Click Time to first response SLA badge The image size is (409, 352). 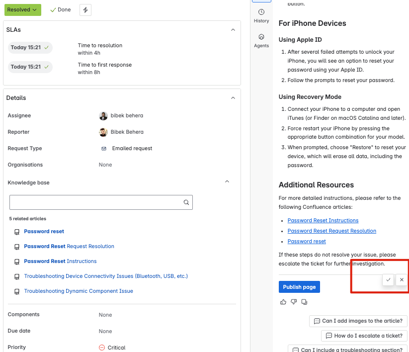click(30, 67)
